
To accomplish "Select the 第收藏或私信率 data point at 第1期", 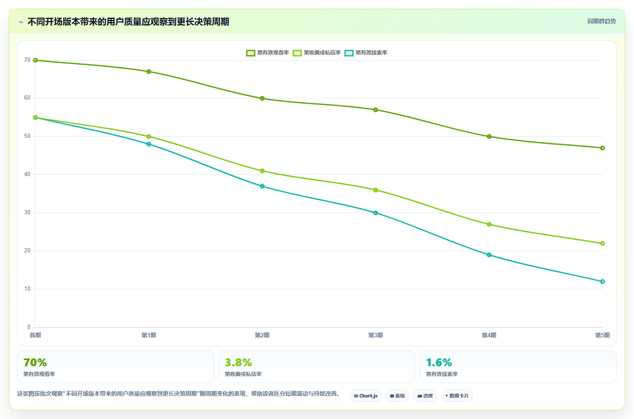I will 149,137.
